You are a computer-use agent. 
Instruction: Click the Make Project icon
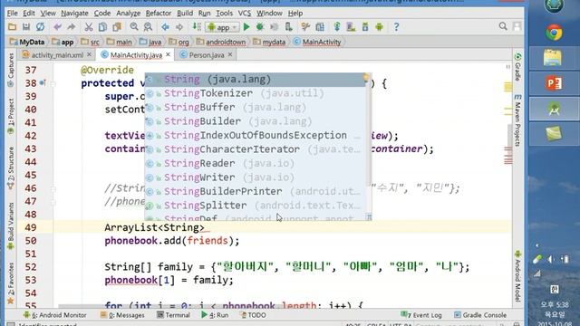(x=197, y=26)
